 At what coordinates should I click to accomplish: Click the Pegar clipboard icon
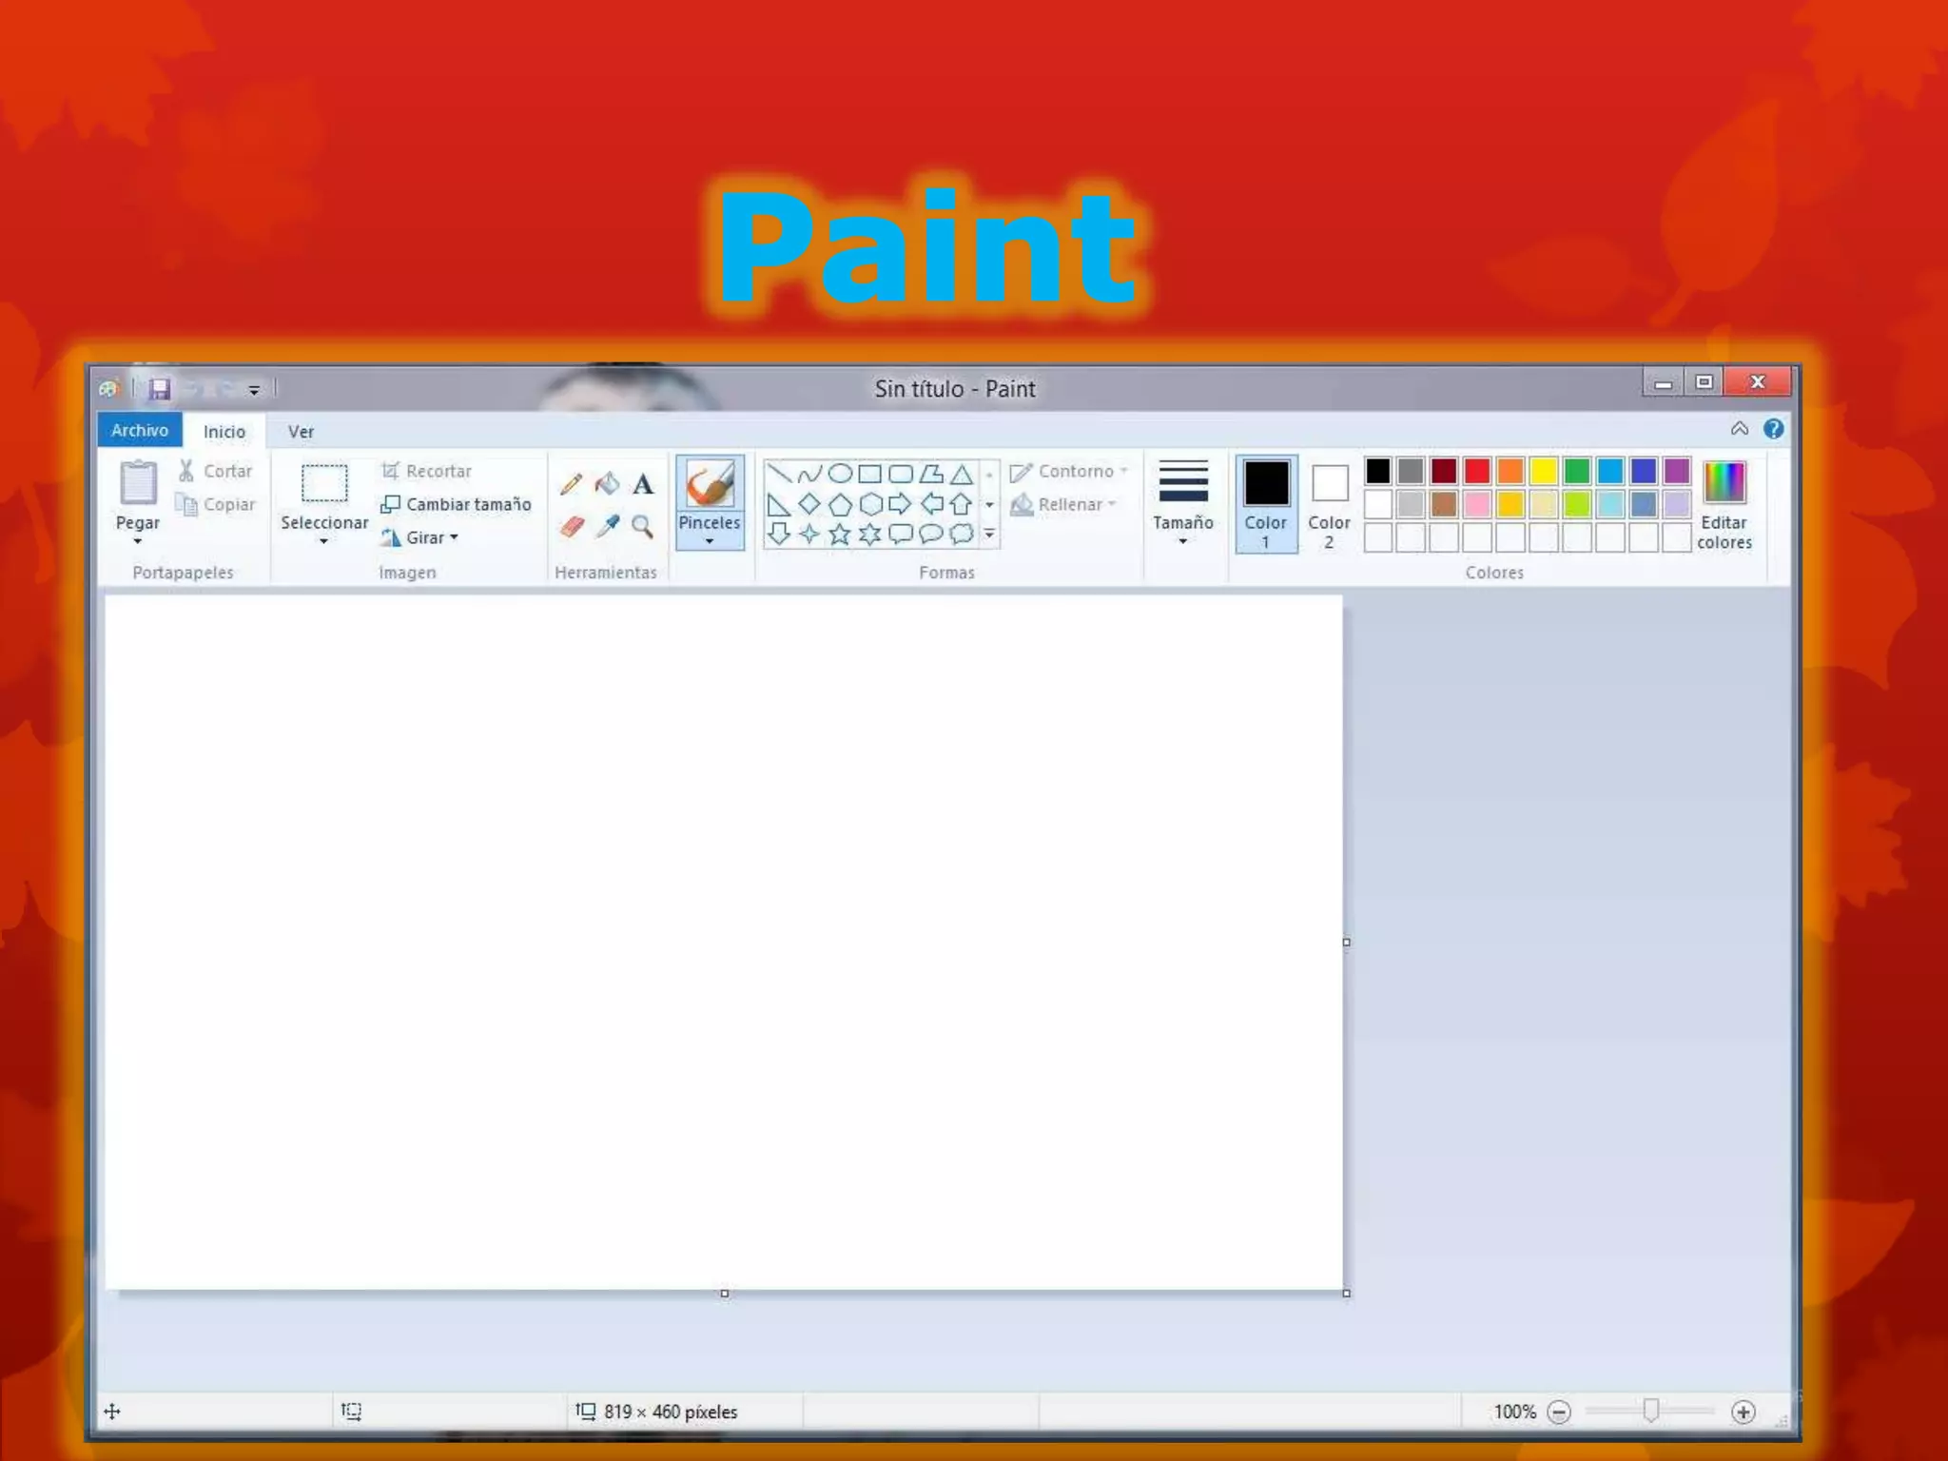tap(138, 483)
